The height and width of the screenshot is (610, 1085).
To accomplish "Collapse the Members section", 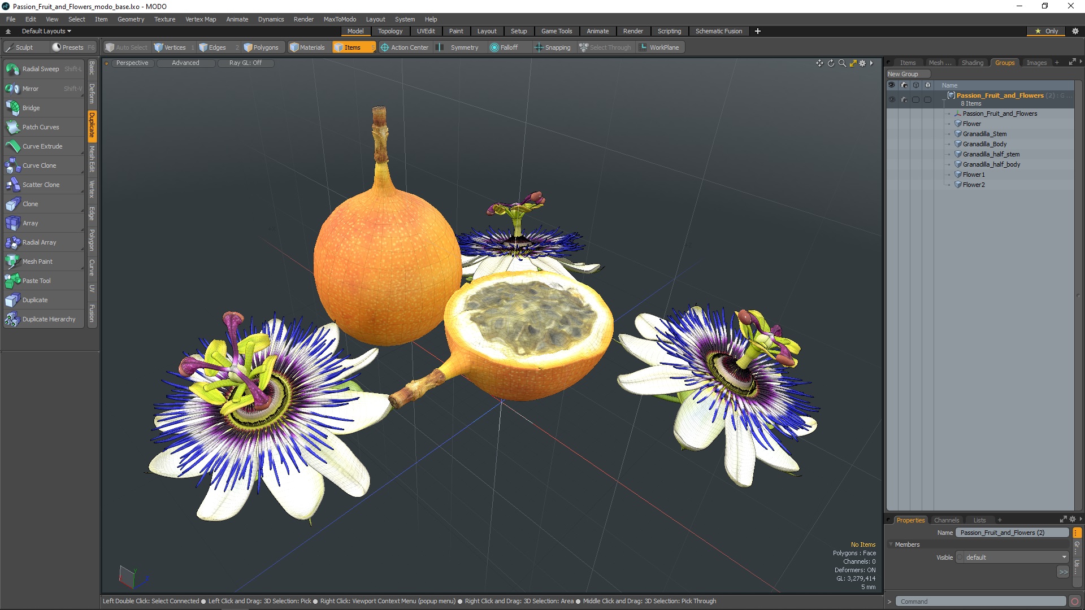I will 891,544.
